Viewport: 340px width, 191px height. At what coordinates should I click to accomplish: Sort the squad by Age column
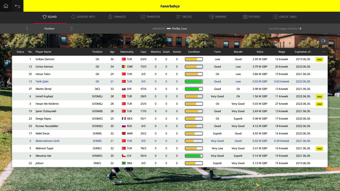point(112,52)
